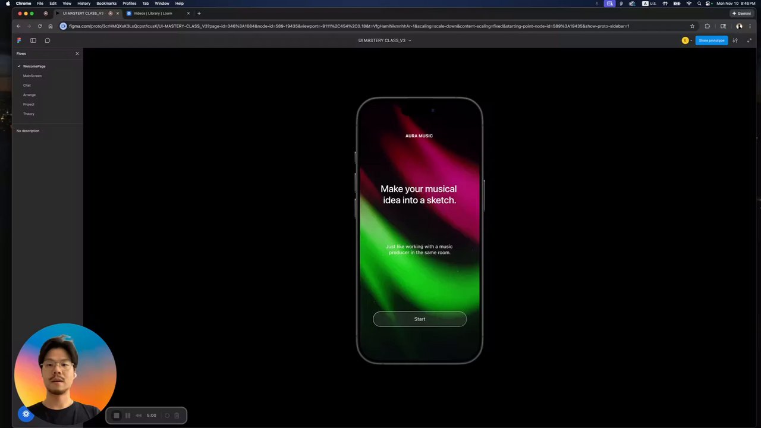Restart the Loom recording
This screenshot has width=761, height=428.
[x=167, y=416]
